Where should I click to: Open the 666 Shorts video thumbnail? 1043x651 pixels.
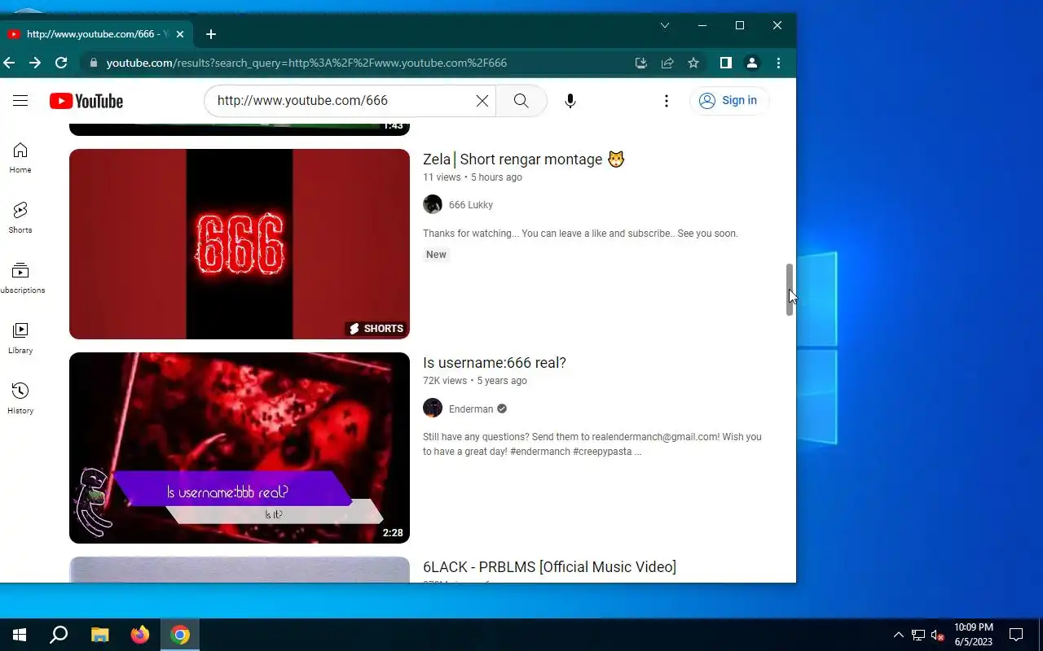[x=240, y=244]
